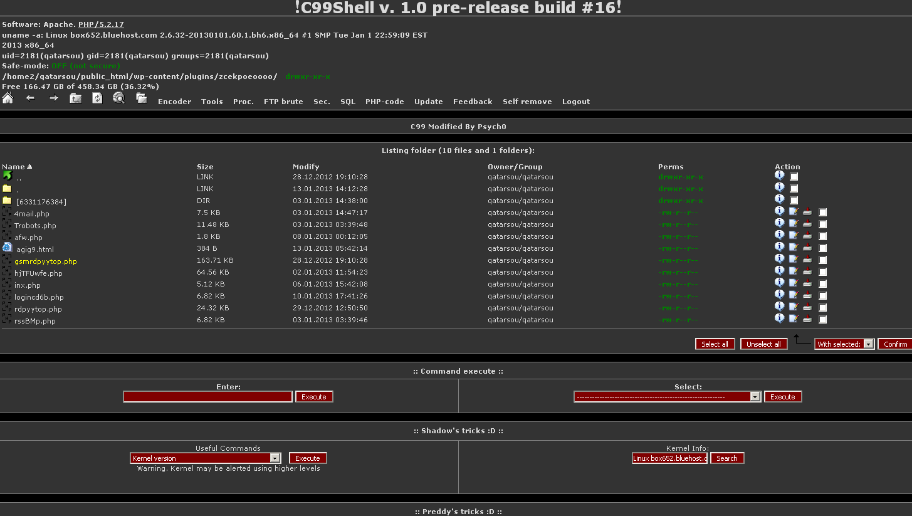Tick the checkbox for the '..' row
The height and width of the screenshot is (516, 912).
click(x=794, y=177)
